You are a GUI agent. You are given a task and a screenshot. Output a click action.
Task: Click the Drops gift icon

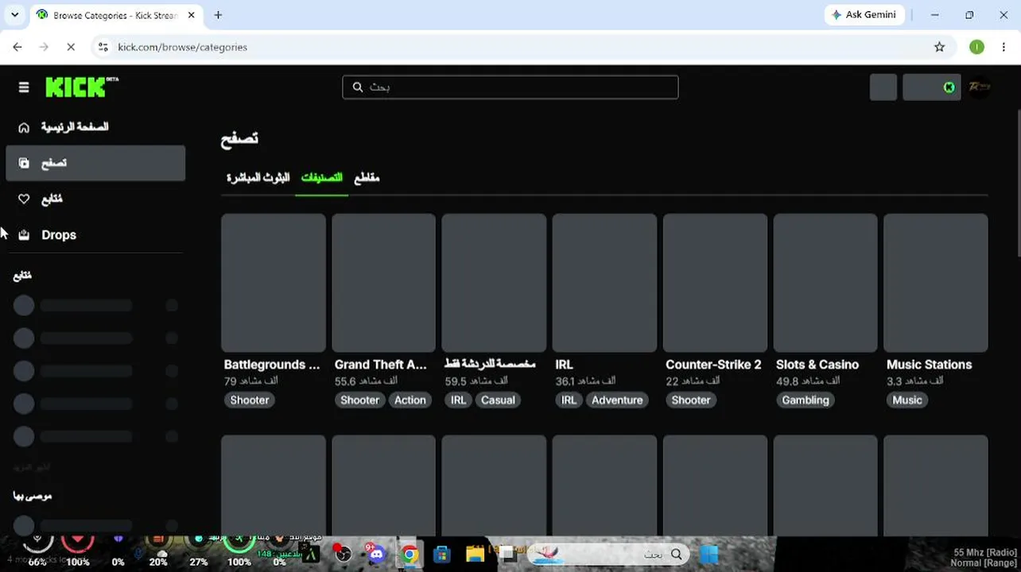pyautogui.click(x=24, y=234)
